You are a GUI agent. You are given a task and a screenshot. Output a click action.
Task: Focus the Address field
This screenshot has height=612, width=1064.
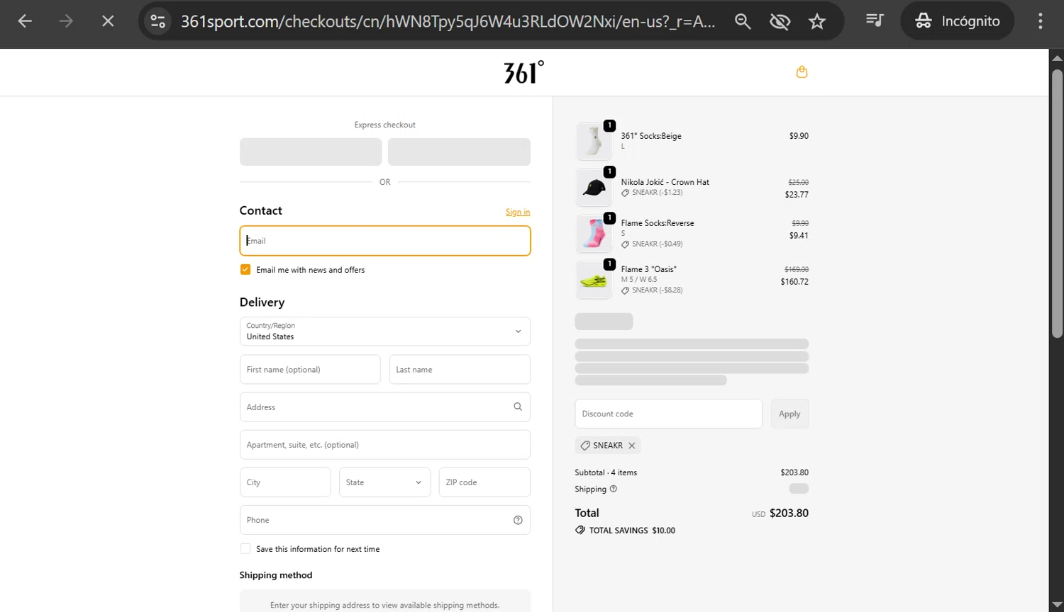click(385, 407)
